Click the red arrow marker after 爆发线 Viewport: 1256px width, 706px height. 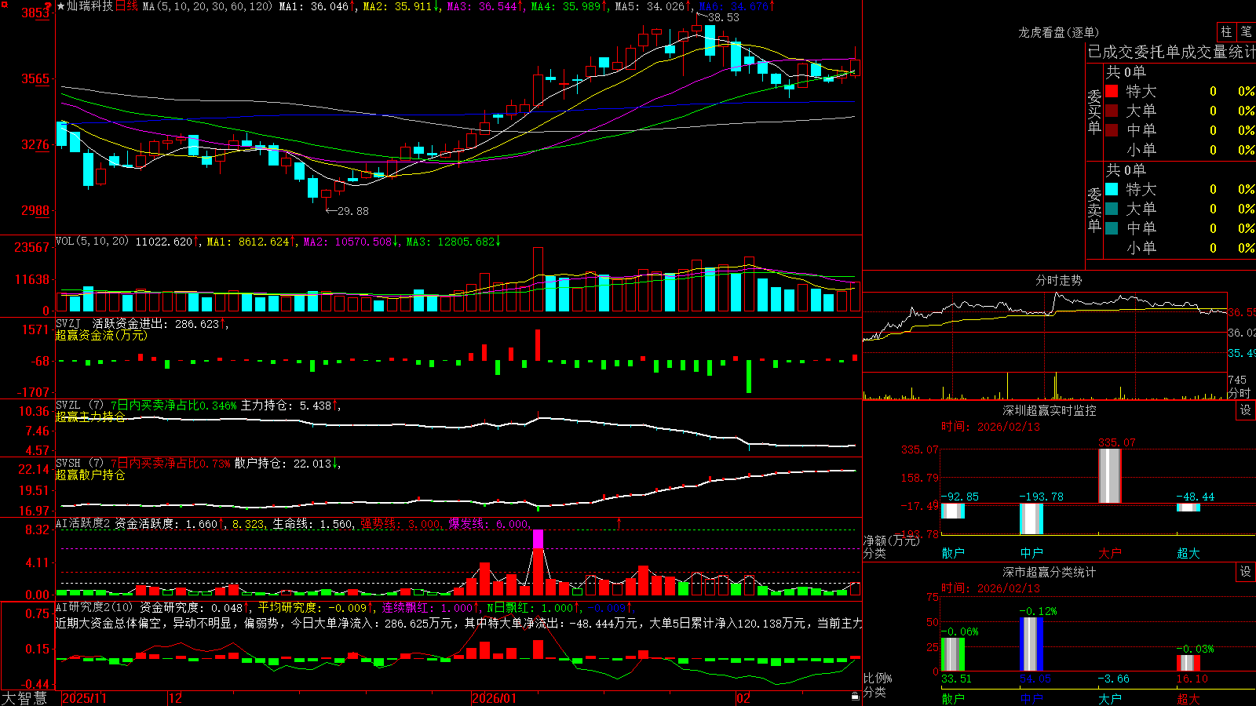pos(619,522)
